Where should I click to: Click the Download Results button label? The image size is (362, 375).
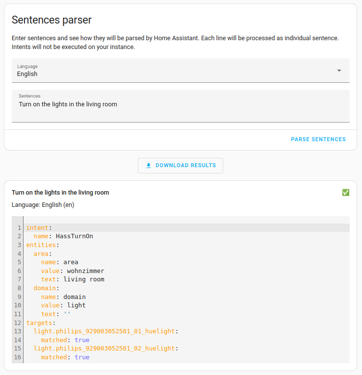pos(185,166)
